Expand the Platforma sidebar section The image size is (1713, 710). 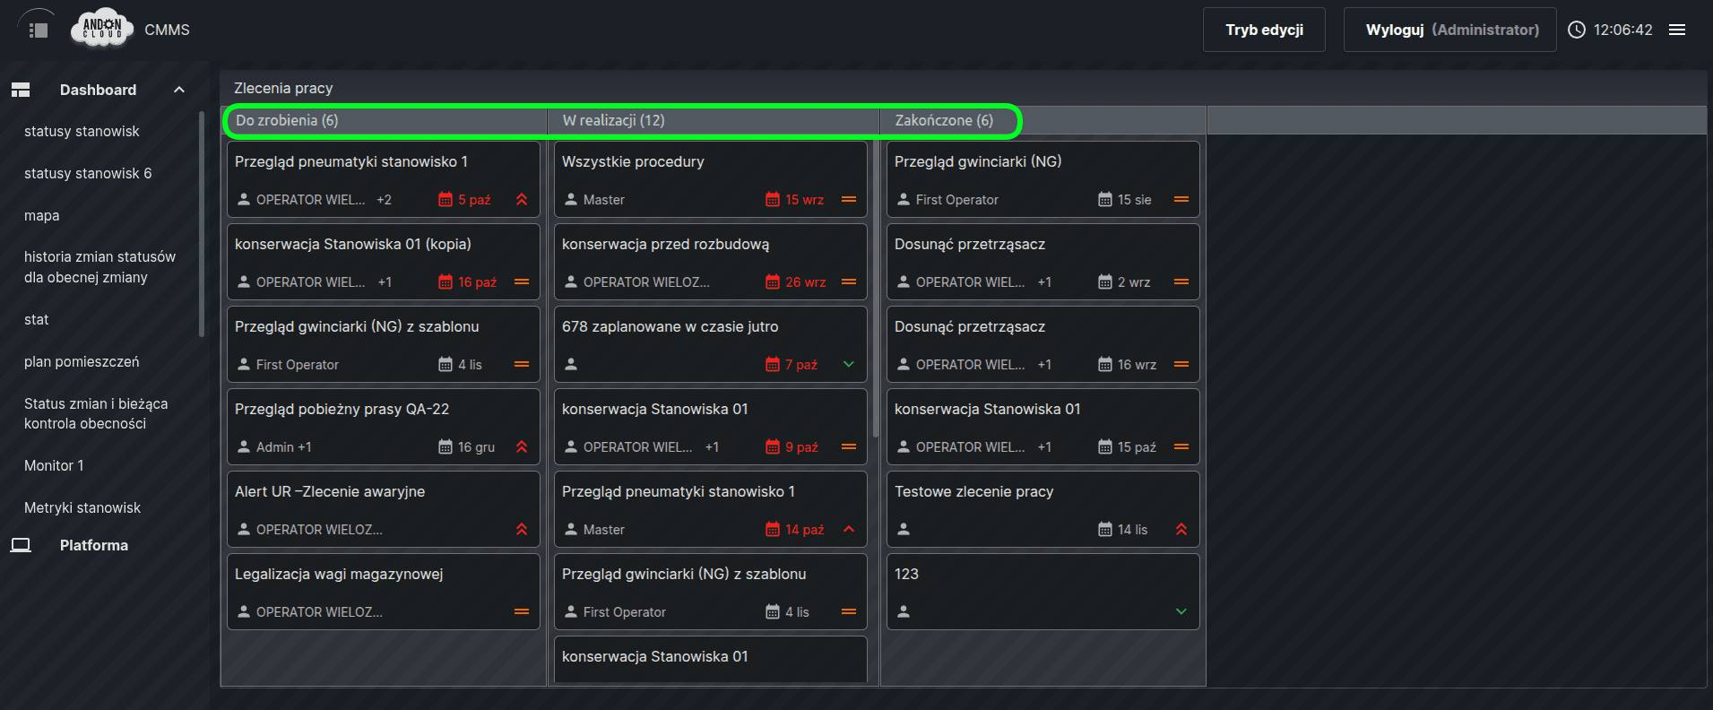coord(94,545)
